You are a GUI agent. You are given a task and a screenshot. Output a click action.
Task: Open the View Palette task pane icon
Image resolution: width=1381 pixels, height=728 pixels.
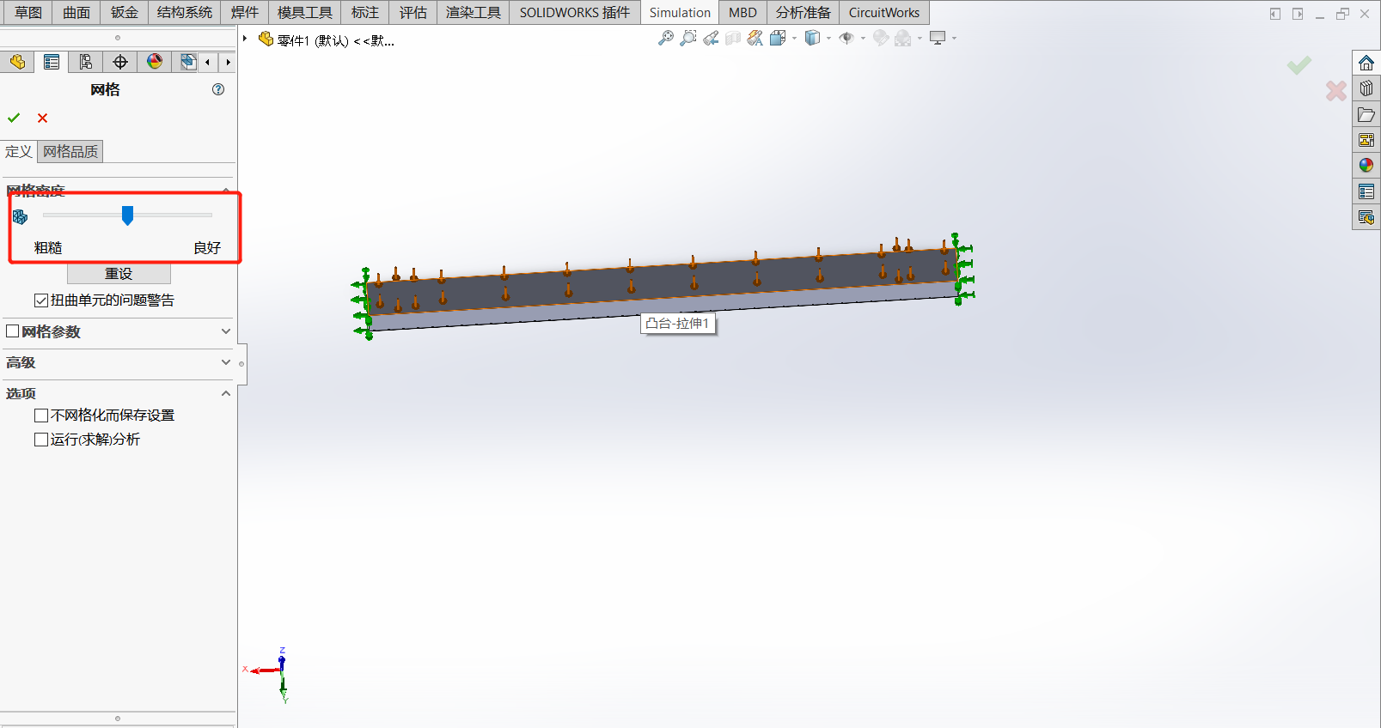coord(1366,140)
